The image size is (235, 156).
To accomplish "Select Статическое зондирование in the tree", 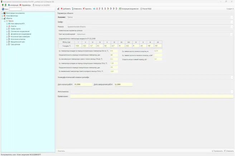I will pos(20,31).
